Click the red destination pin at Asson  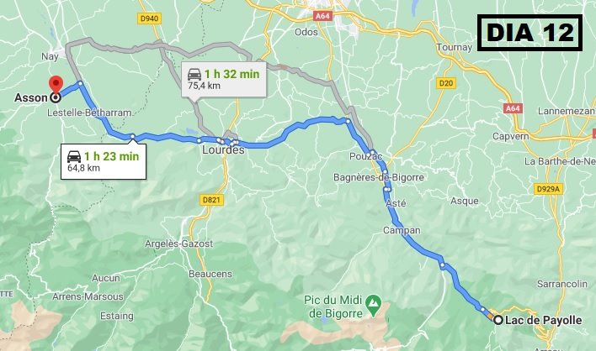click(56, 84)
